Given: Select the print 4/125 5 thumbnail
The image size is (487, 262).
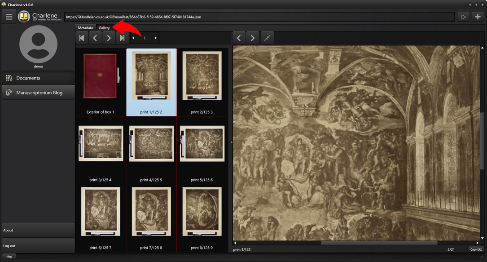Looking at the screenshot, I should (x=151, y=151).
